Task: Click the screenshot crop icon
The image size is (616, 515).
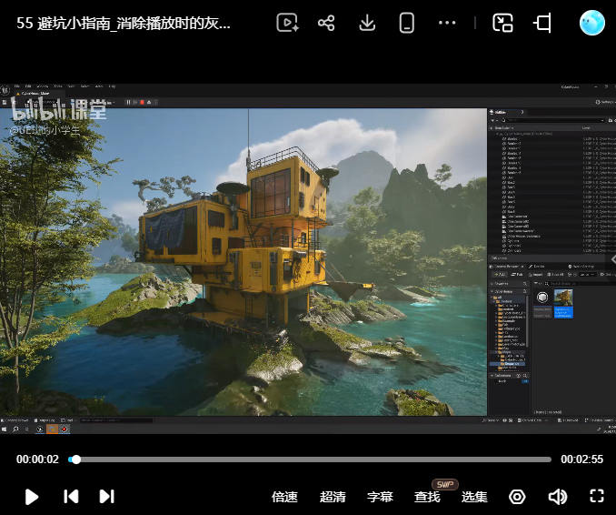Action: click(x=542, y=23)
